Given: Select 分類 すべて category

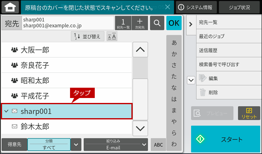Looking at the screenshot, I should pos(49,145).
